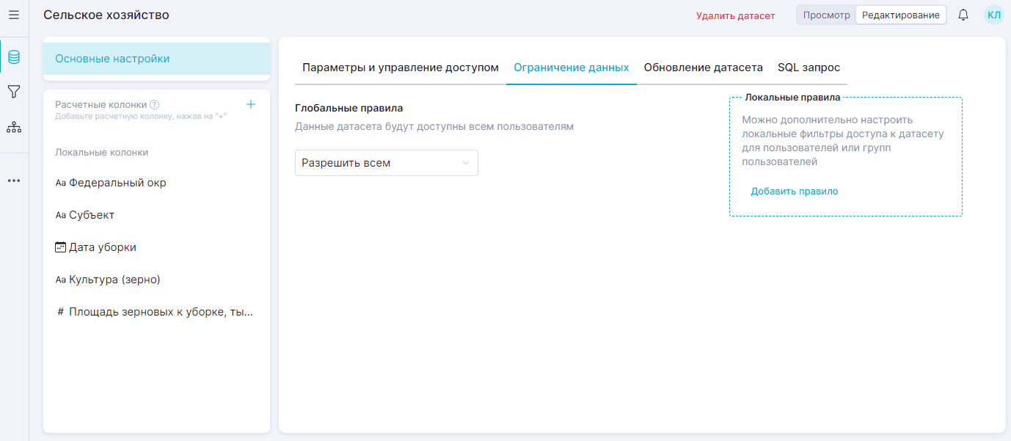Click the КЛ user avatar

[993, 15]
